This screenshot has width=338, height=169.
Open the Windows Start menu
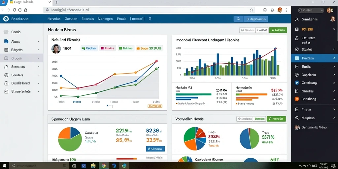(5, 166)
